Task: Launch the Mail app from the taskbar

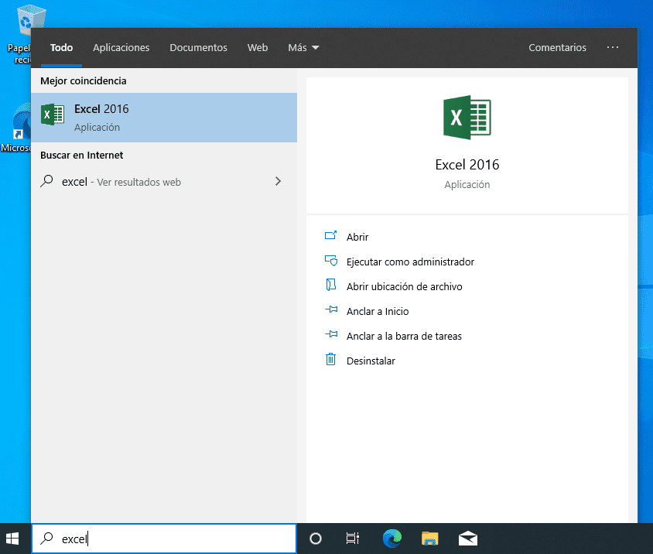Action: click(467, 539)
